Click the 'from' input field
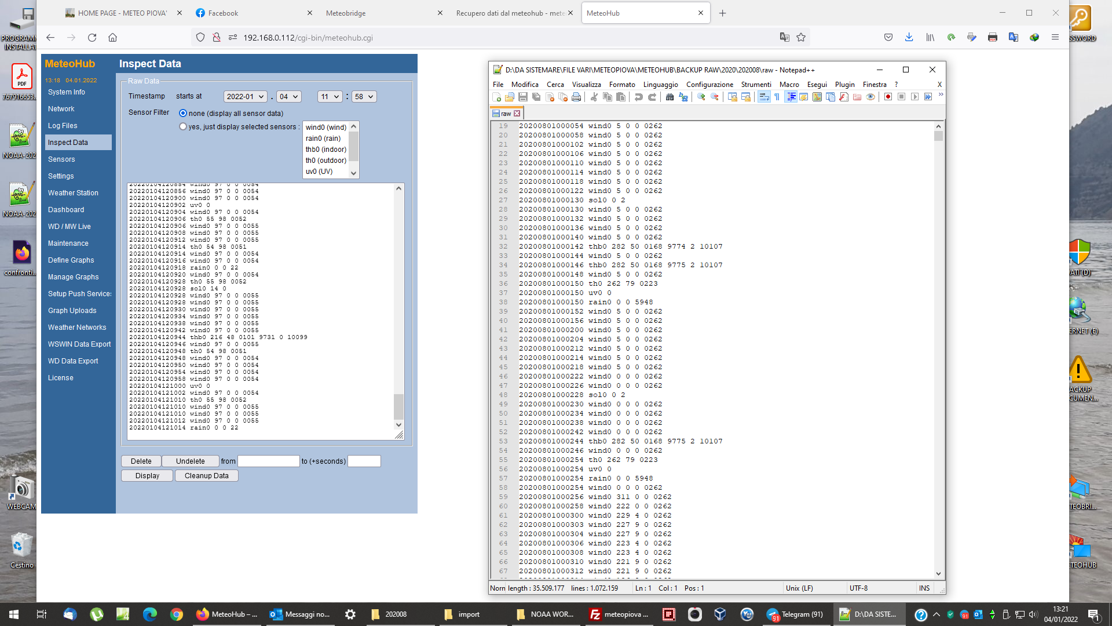Viewport: 1112px width, 626px height. click(269, 461)
